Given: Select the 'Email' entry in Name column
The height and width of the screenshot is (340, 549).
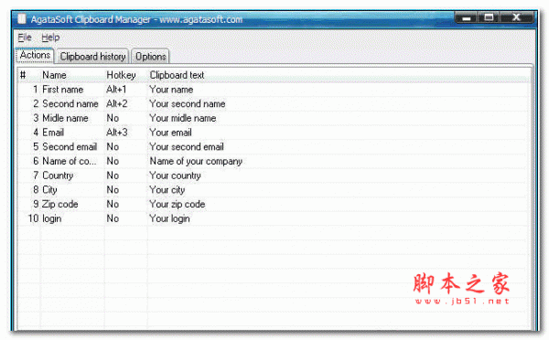Looking at the screenshot, I should pos(53,133).
